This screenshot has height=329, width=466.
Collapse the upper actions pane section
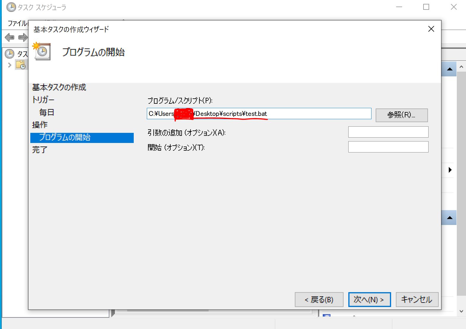pyautogui.click(x=450, y=69)
